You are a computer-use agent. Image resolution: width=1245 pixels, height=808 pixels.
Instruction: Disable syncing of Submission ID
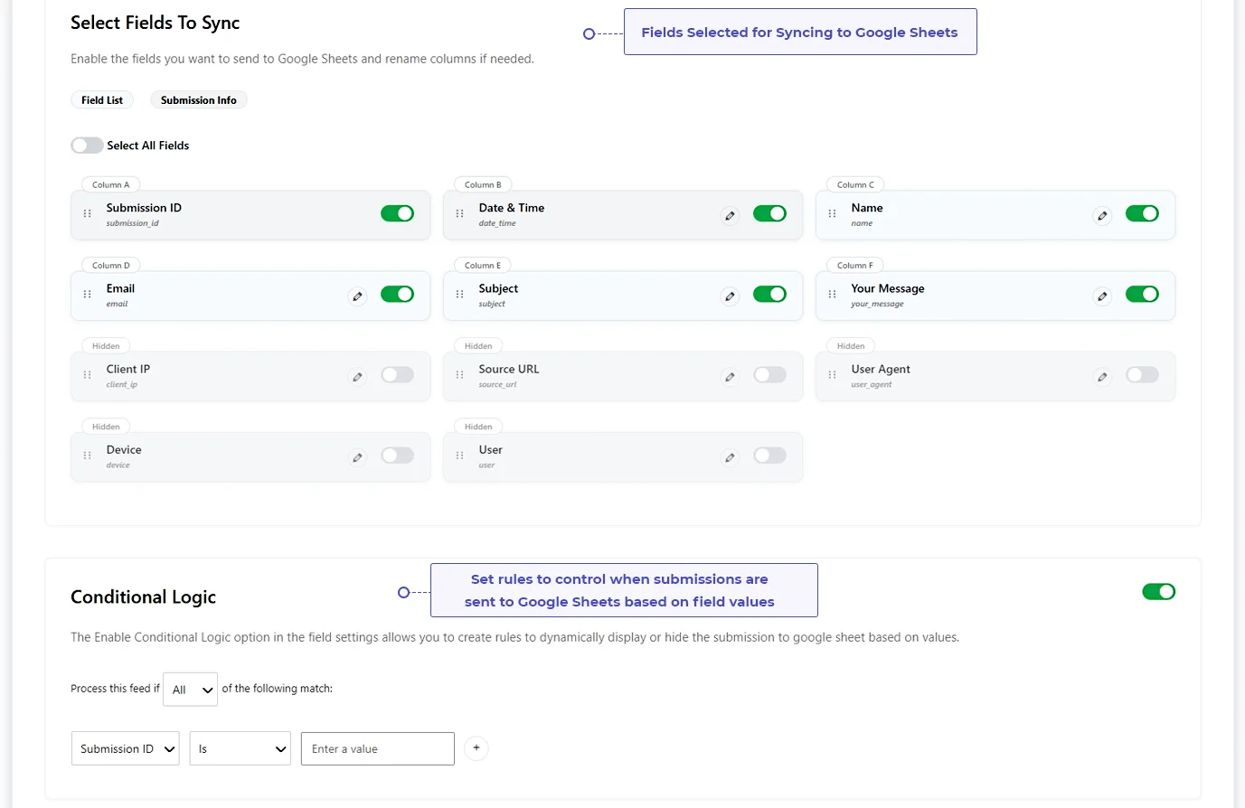tap(397, 213)
